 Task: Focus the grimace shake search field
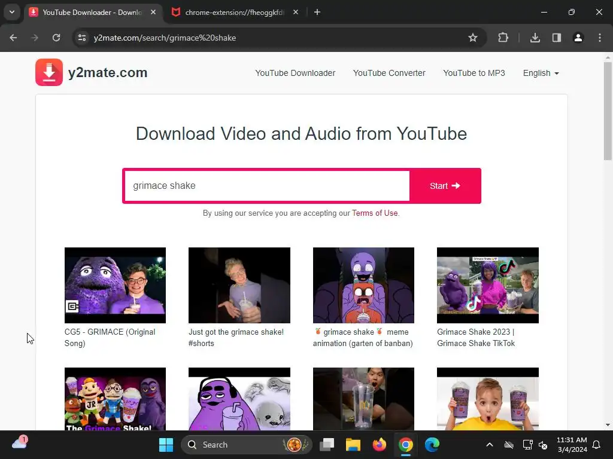tap(267, 186)
